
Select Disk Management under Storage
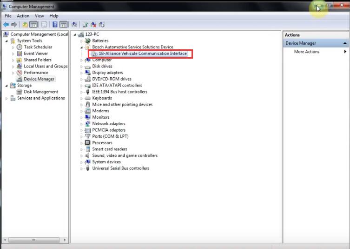(41, 92)
